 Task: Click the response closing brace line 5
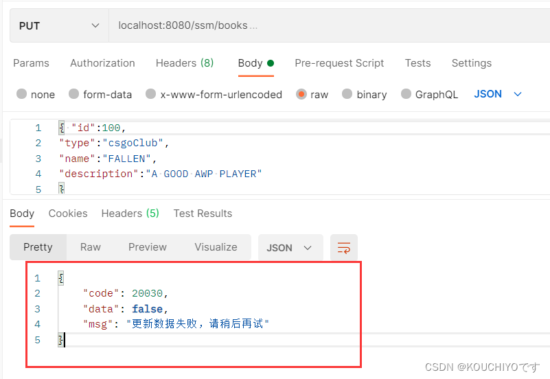[x=61, y=340]
